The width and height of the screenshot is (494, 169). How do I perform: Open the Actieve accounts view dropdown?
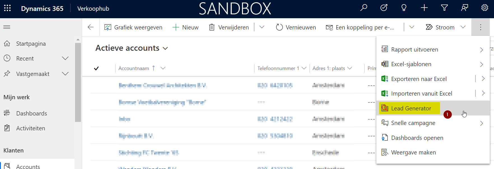click(x=165, y=48)
